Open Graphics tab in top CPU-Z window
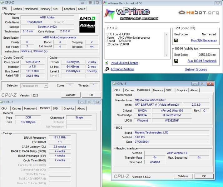 pyautogui.click(x=69, y=9)
